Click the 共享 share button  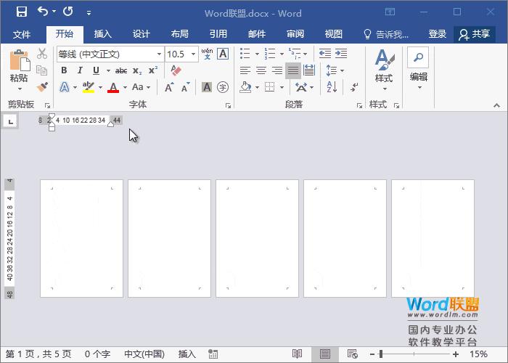pyautogui.click(x=475, y=34)
